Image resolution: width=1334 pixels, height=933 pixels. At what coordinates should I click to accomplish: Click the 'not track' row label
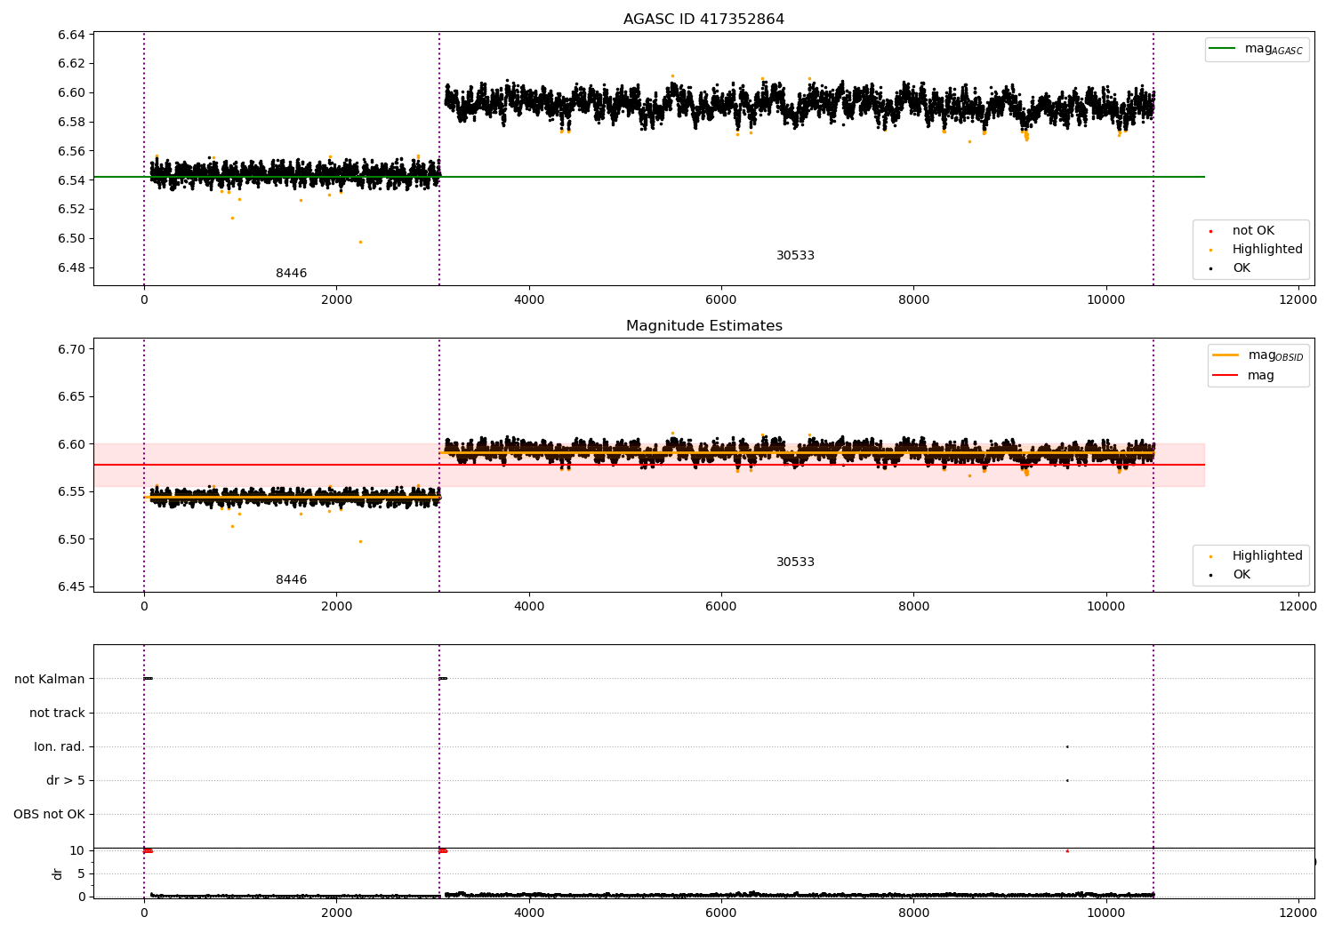coord(57,713)
